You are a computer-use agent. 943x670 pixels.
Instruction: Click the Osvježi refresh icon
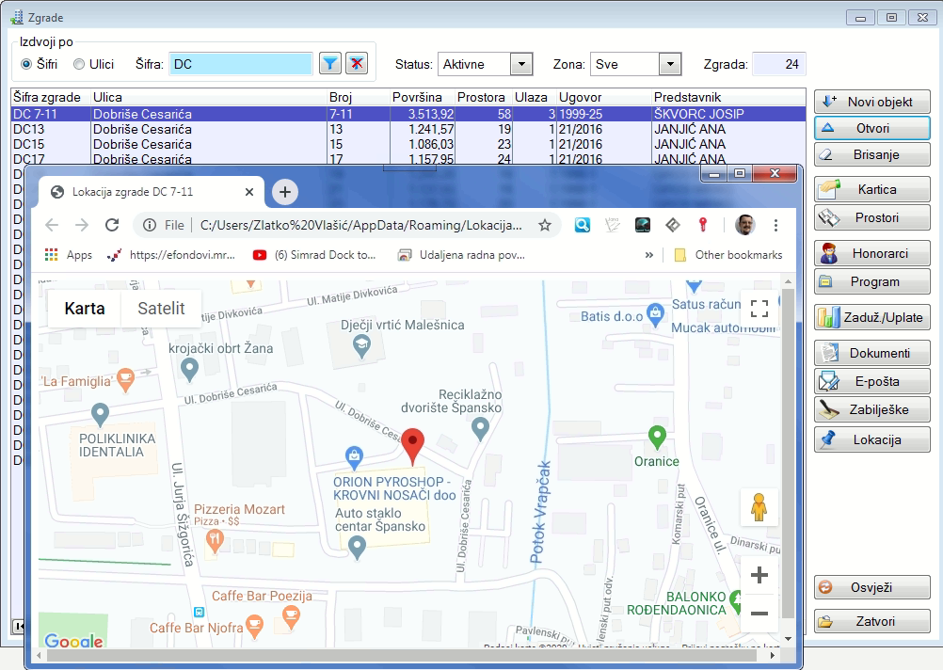point(825,587)
